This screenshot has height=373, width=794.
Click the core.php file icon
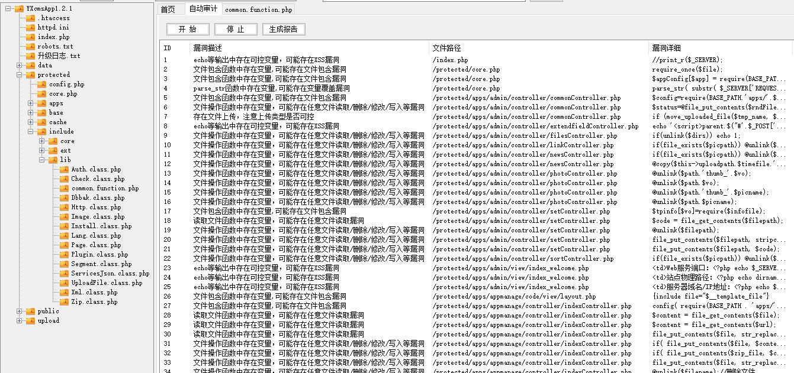pyautogui.click(x=42, y=94)
